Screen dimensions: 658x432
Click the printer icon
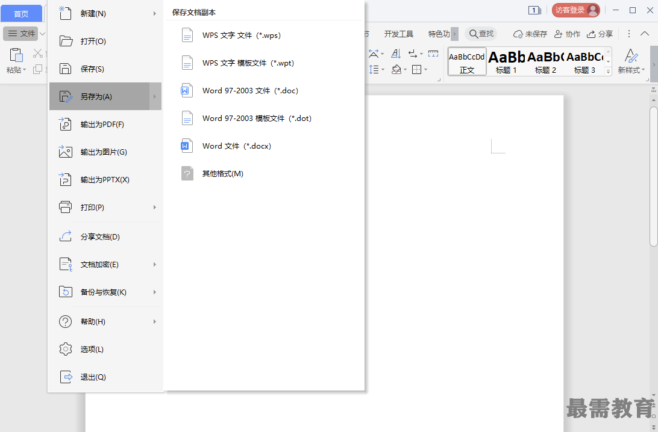pyautogui.click(x=66, y=207)
